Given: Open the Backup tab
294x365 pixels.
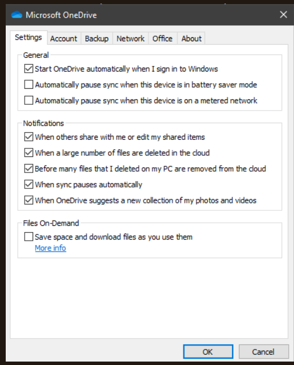Looking at the screenshot, I should click(x=97, y=38).
